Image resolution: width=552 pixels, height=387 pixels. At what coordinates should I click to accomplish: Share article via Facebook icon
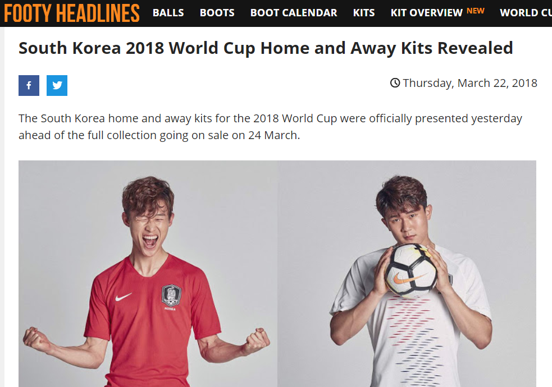pos(29,85)
